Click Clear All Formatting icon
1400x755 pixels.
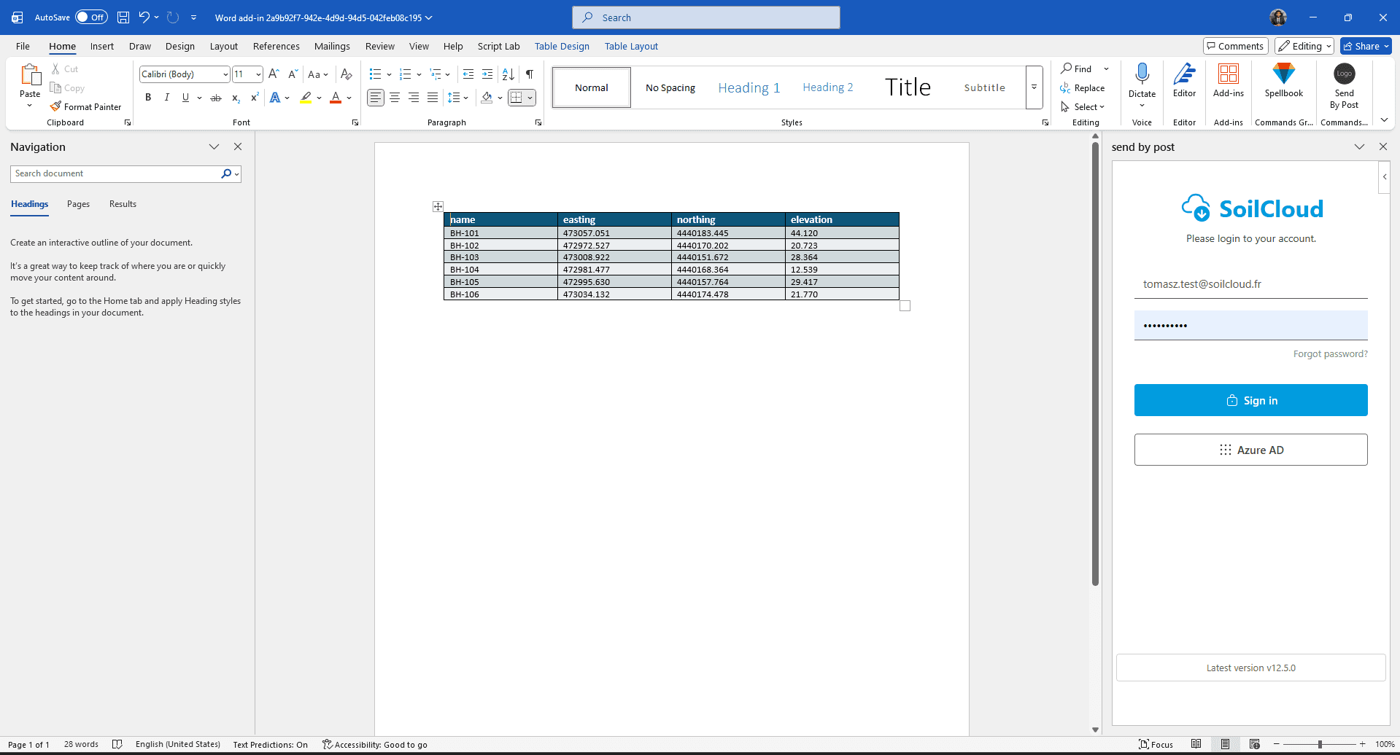point(347,74)
